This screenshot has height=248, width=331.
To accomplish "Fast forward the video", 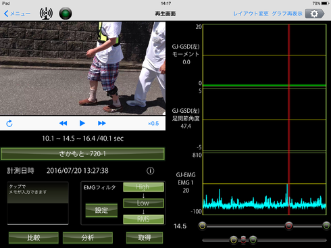I will (x=102, y=123).
